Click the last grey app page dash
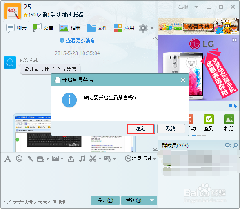 [x=204, y=136]
